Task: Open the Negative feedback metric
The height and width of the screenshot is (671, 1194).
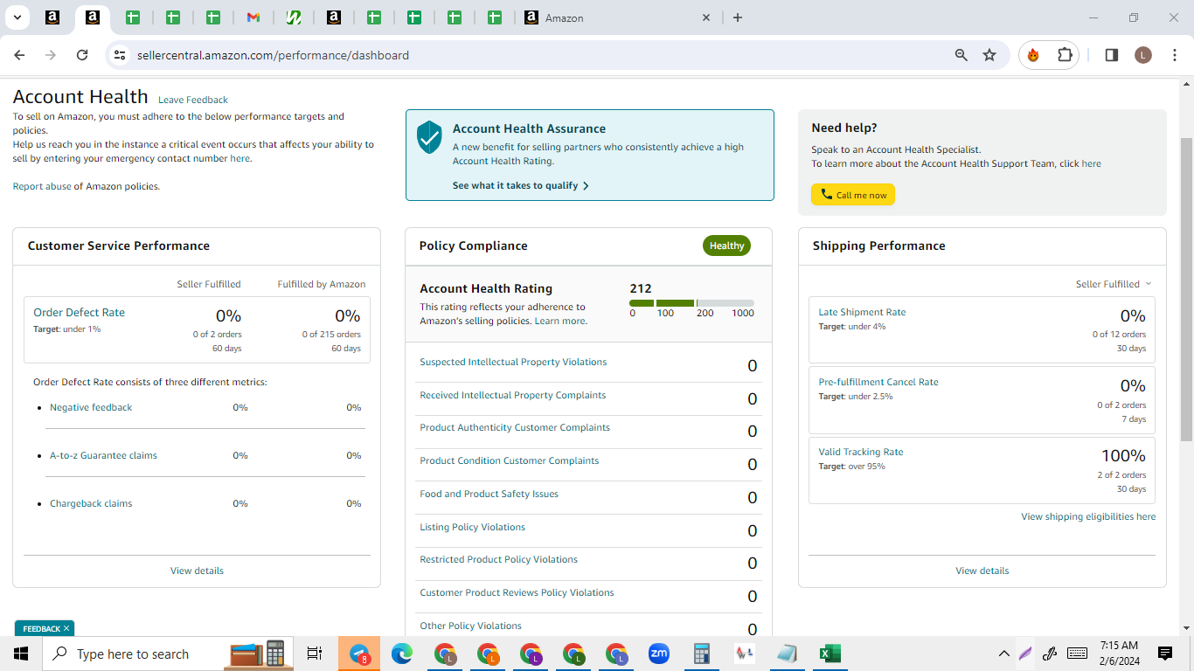Action: [91, 407]
